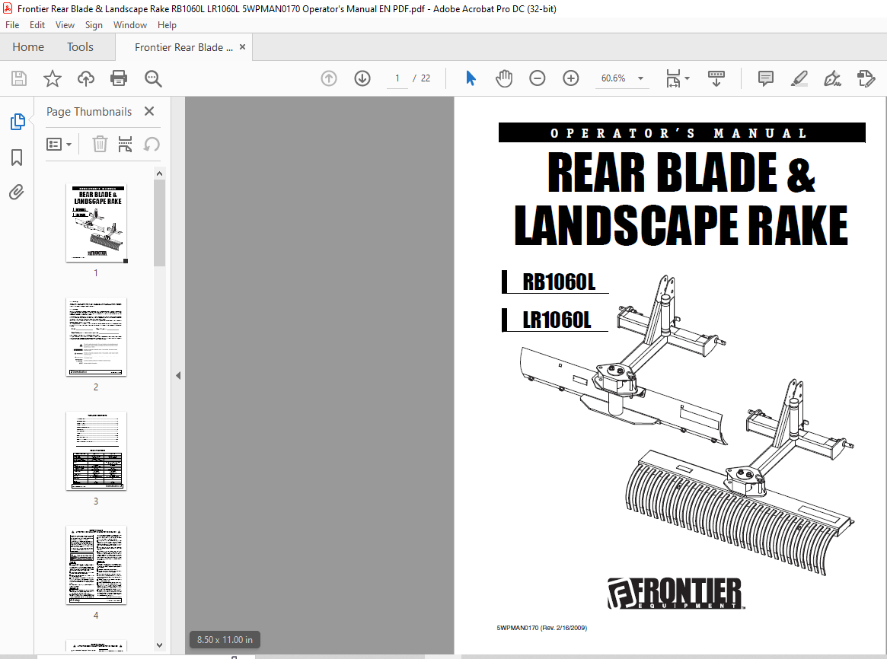Click the 5WPMAN0170 revision text
Screen dimensions: 887x659
[x=542, y=627]
